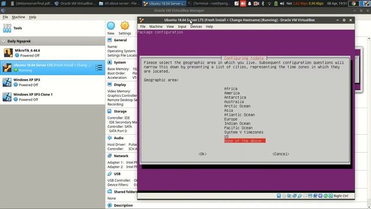This screenshot has height=209, width=371.
Task: Click the recording status icon
Action: pyautogui.click(x=315, y=196)
